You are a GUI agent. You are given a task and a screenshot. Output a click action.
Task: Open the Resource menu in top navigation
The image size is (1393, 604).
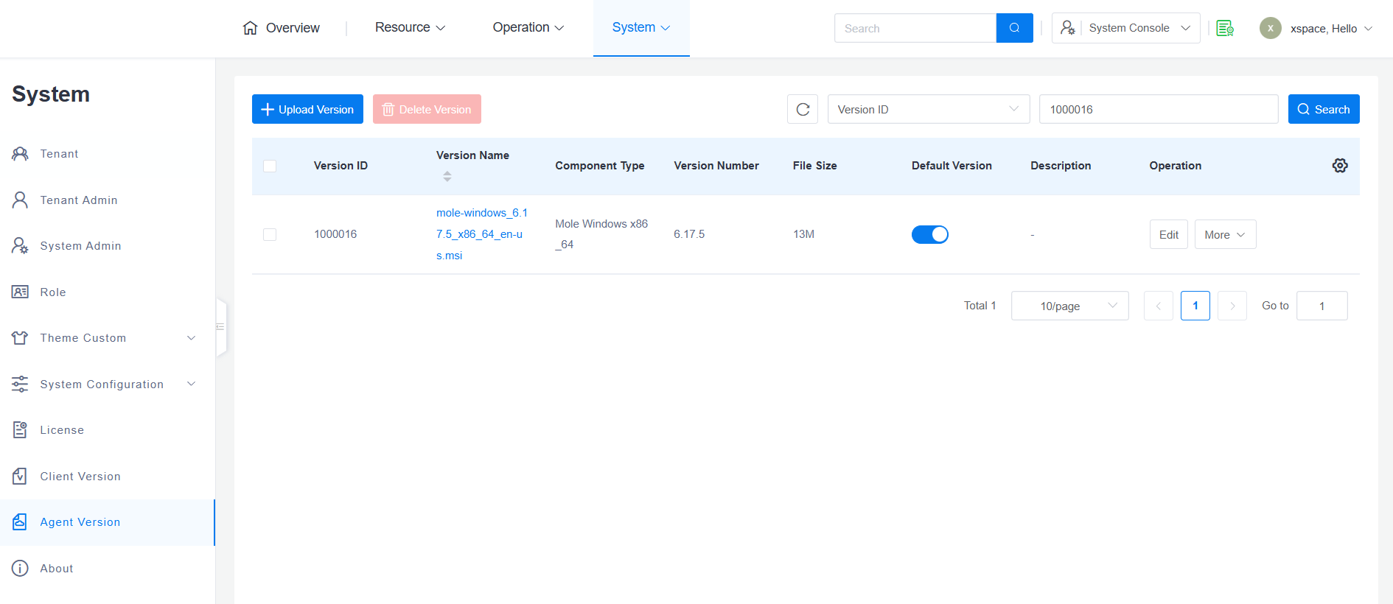point(410,28)
